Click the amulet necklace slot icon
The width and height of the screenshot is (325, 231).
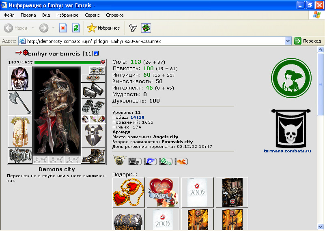(93, 79)
